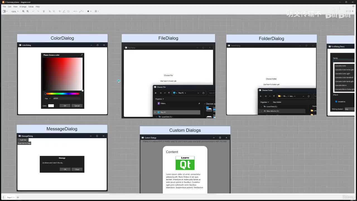This screenshot has width=357, height=201.
Task: Open the Insert plus dropdown
Action: [x=89, y=11]
